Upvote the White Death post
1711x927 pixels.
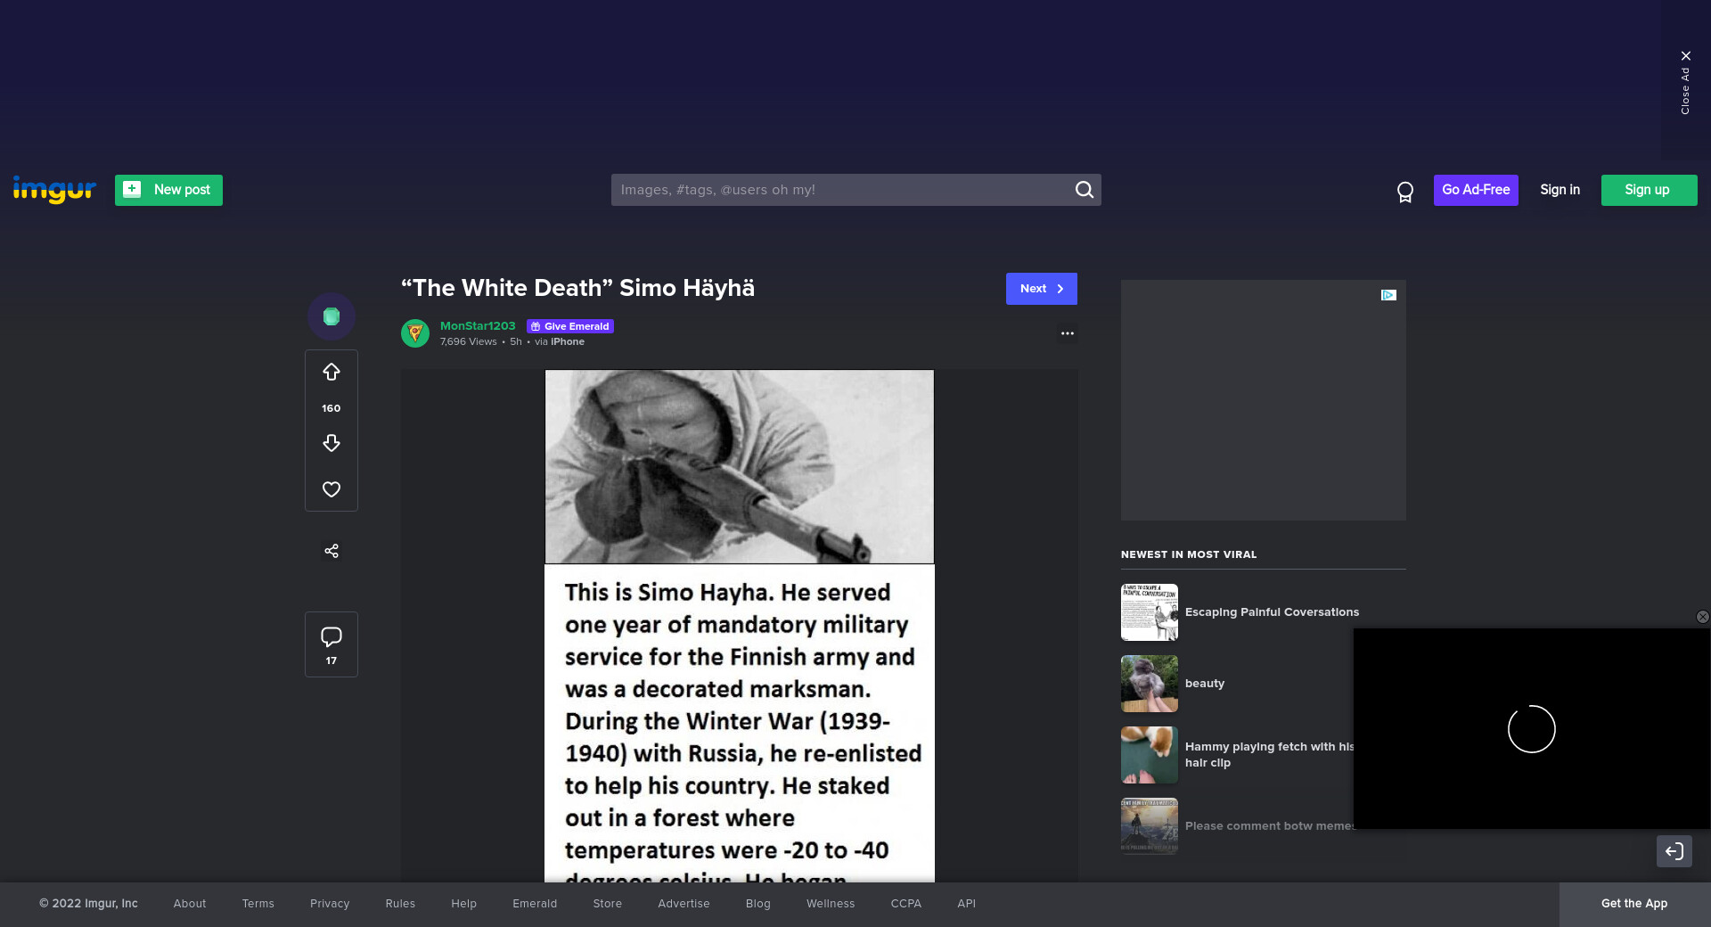331,373
